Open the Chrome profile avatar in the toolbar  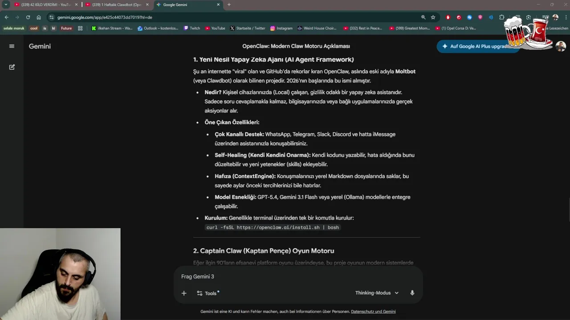pyautogui.click(x=555, y=17)
